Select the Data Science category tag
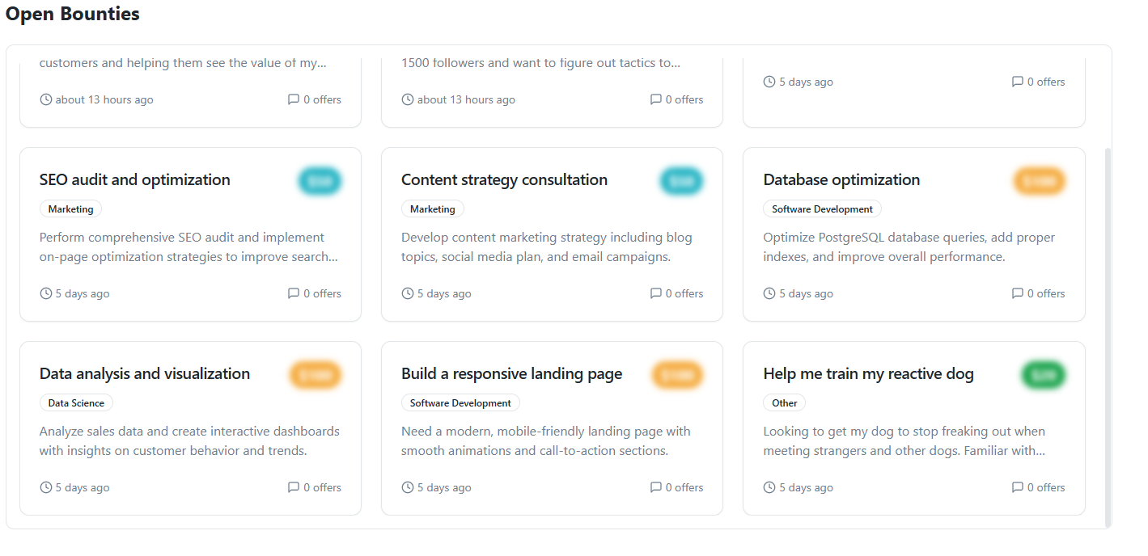 pyautogui.click(x=76, y=402)
